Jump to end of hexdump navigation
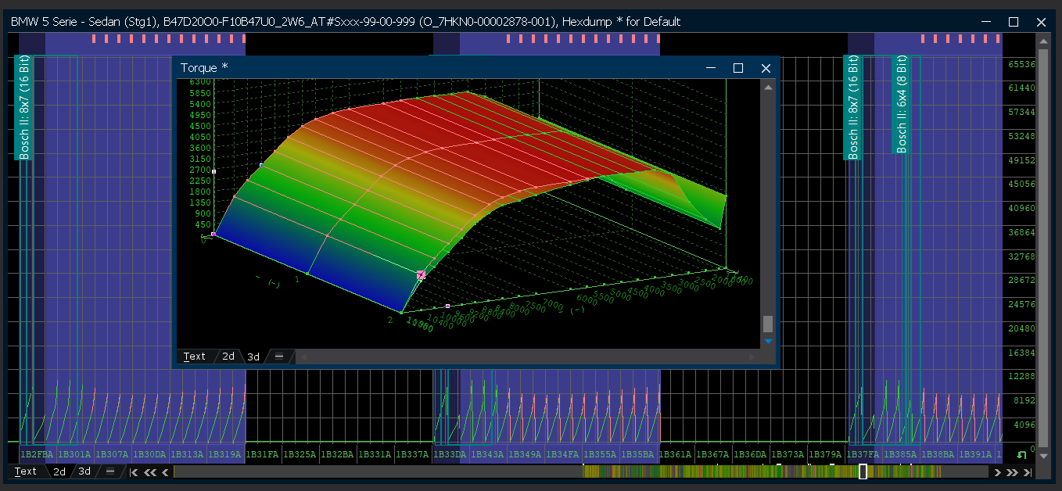This screenshot has width=1062, height=491. (1028, 472)
